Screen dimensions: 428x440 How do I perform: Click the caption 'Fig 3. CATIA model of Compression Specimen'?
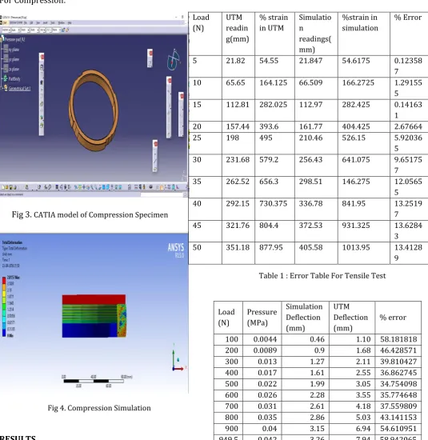coord(90,214)
